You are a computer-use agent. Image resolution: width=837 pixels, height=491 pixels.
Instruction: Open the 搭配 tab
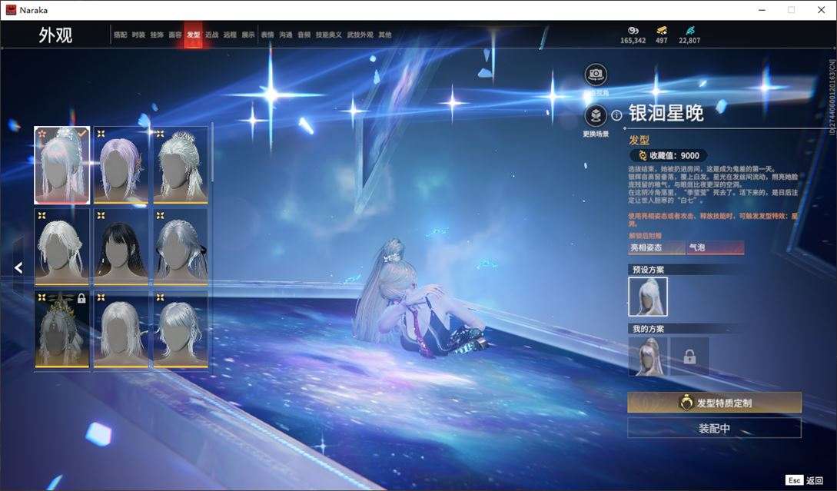[x=120, y=35]
